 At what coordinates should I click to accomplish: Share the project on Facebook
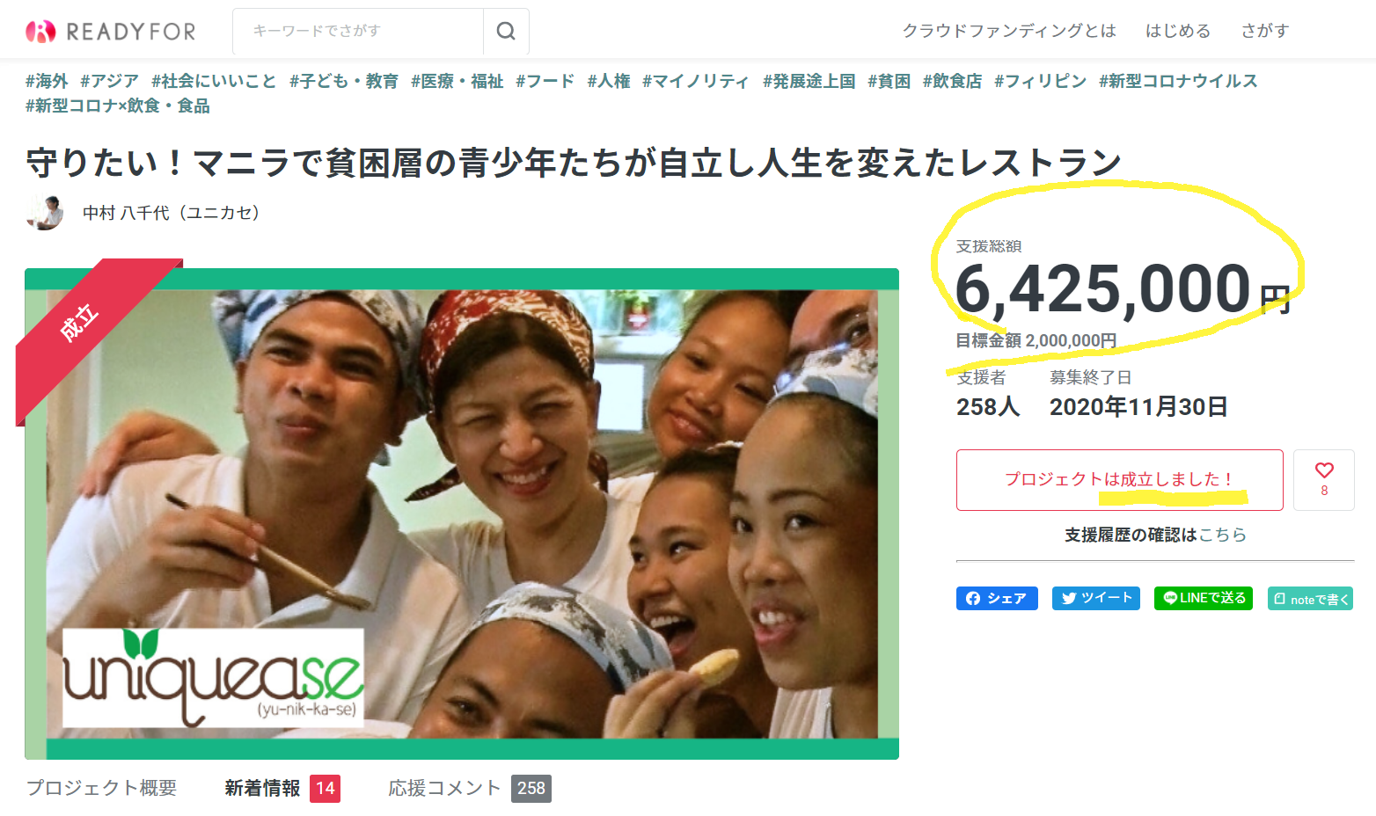click(997, 598)
